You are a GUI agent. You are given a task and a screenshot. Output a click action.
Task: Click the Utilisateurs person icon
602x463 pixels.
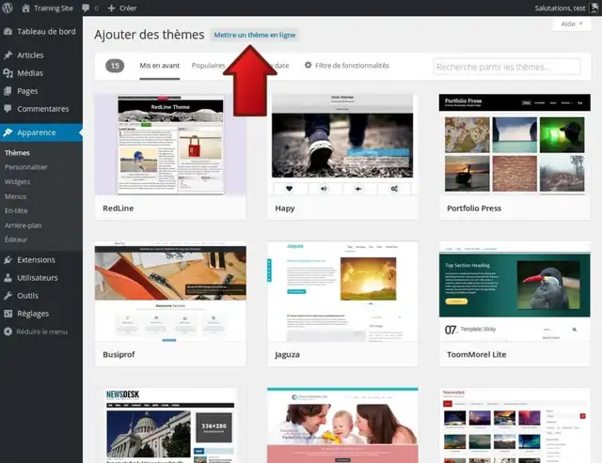tap(8, 278)
